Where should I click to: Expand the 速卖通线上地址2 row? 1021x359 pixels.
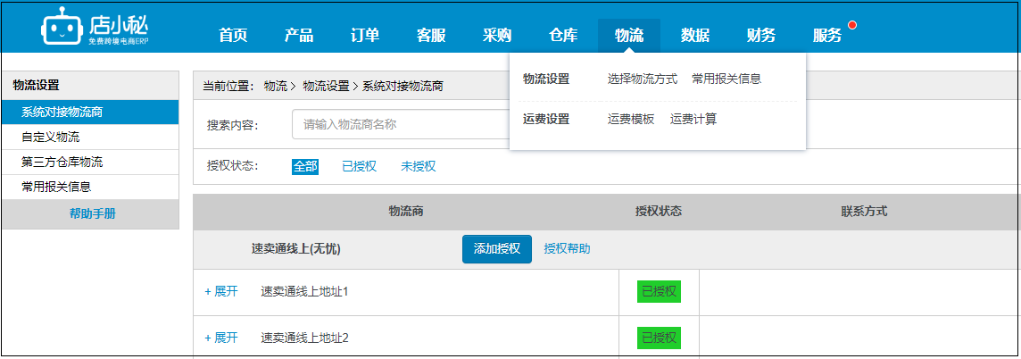[221, 338]
